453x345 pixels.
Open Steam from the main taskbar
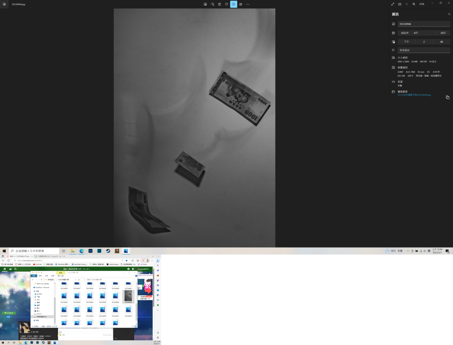[108, 251]
